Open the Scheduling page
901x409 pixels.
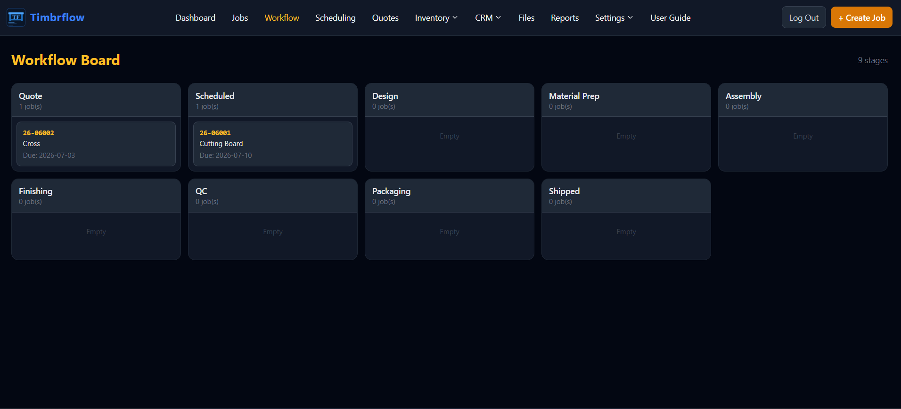336,18
